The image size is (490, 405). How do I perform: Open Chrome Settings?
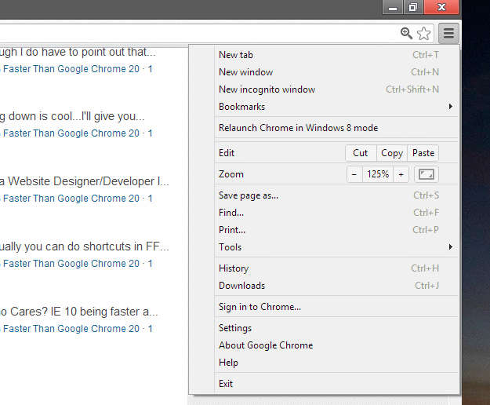[x=235, y=328]
